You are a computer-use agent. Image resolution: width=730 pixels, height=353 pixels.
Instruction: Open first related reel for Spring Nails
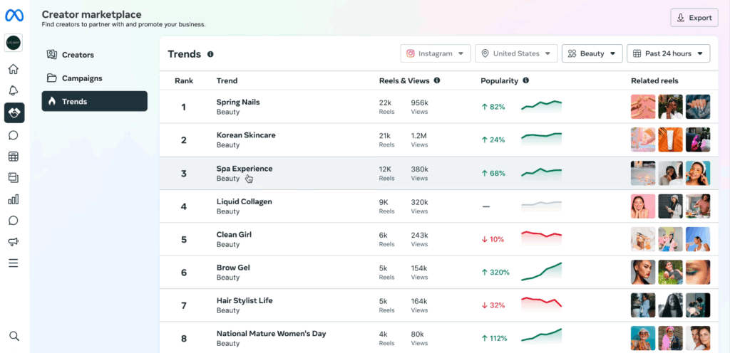tap(643, 107)
